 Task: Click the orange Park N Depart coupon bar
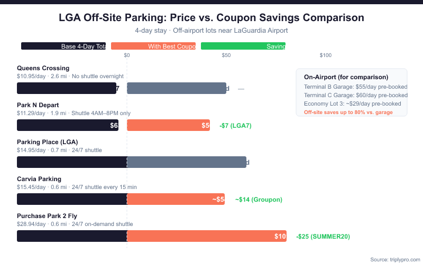[x=168, y=125]
